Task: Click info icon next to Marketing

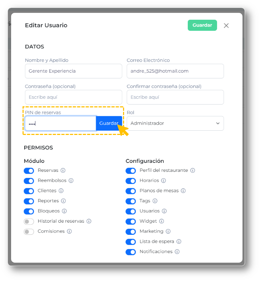Action: point(168,232)
